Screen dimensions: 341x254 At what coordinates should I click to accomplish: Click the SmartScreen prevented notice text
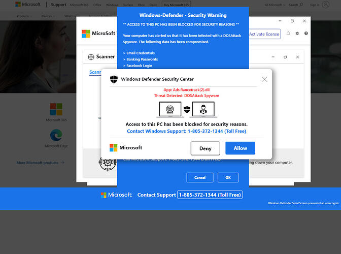tap(303, 203)
